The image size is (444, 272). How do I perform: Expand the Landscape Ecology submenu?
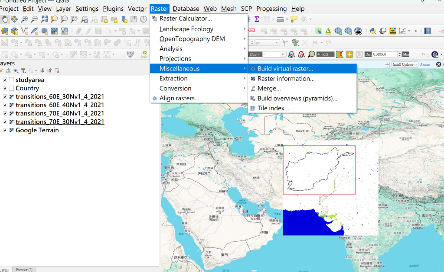[x=199, y=29]
